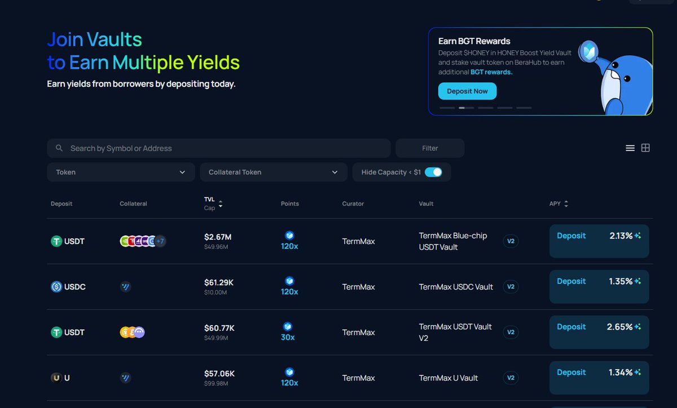Screen dimensions: 677x408
Task: Click the TermMax U Vault name
Action: (449, 378)
